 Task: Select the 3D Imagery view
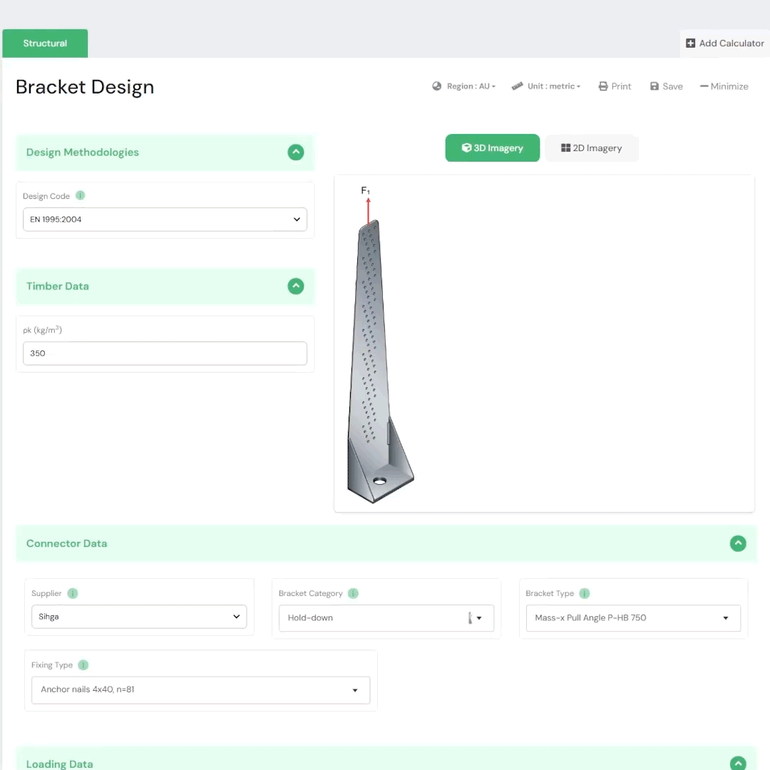pyautogui.click(x=492, y=148)
